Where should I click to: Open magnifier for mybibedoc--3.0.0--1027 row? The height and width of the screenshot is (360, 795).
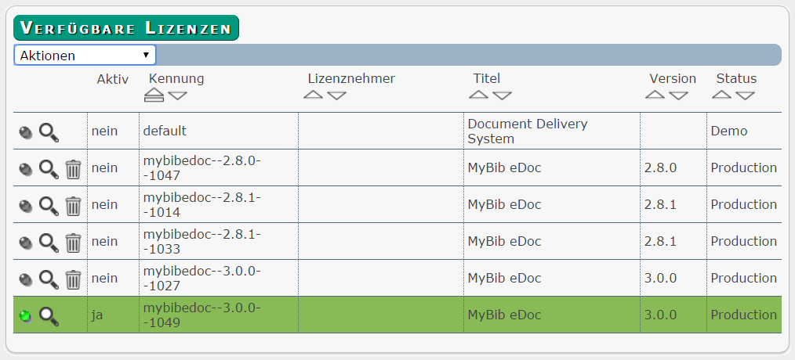pyautogui.click(x=49, y=280)
